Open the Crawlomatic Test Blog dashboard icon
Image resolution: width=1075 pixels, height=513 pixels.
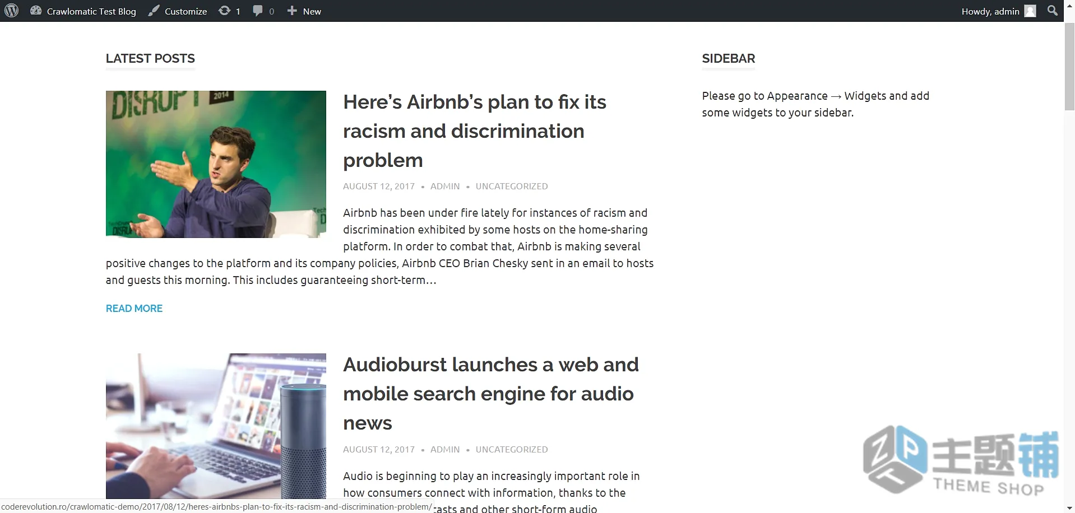click(x=36, y=11)
